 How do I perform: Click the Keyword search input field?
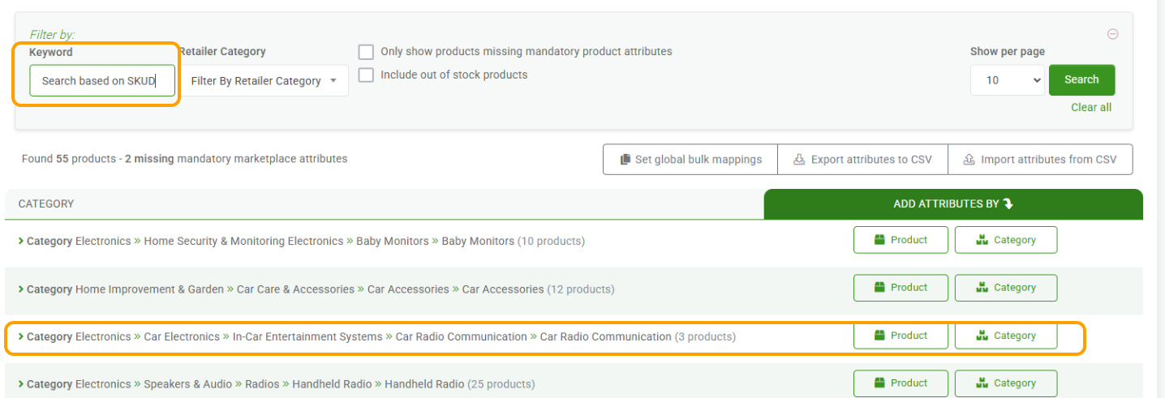tap(103, 81)
